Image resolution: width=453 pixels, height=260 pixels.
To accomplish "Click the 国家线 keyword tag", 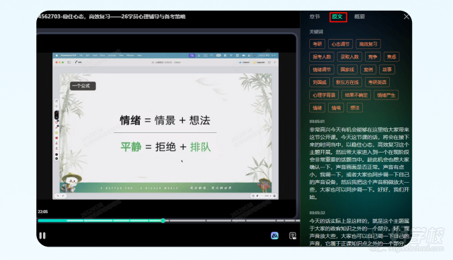I will 347,69.
